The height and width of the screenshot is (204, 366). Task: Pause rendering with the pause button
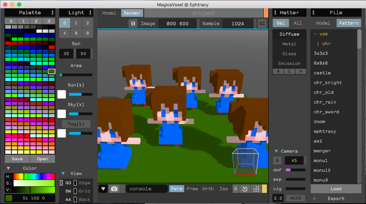133,24
